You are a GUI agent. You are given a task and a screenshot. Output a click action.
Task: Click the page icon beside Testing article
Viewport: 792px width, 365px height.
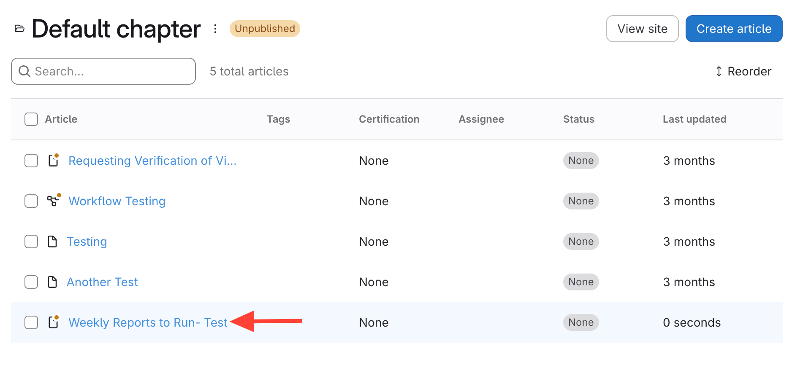point(52,242)
